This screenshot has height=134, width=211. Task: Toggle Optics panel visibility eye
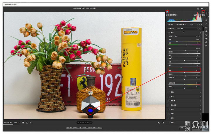pos(200,110)
